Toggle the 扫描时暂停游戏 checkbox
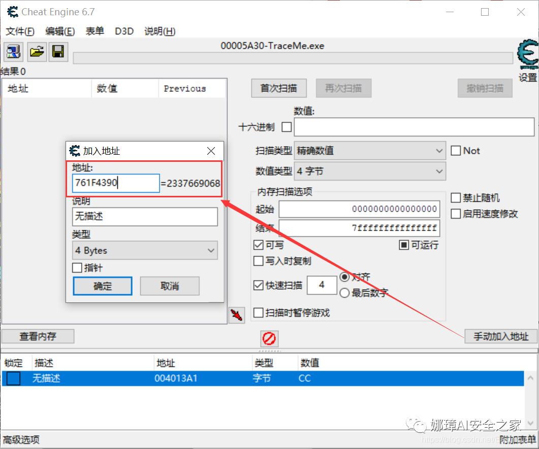The image size is (539, 449). tap(259, 313)
